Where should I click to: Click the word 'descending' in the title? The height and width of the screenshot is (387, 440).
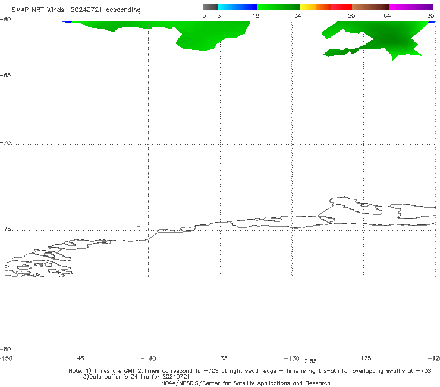pos(123,10)
